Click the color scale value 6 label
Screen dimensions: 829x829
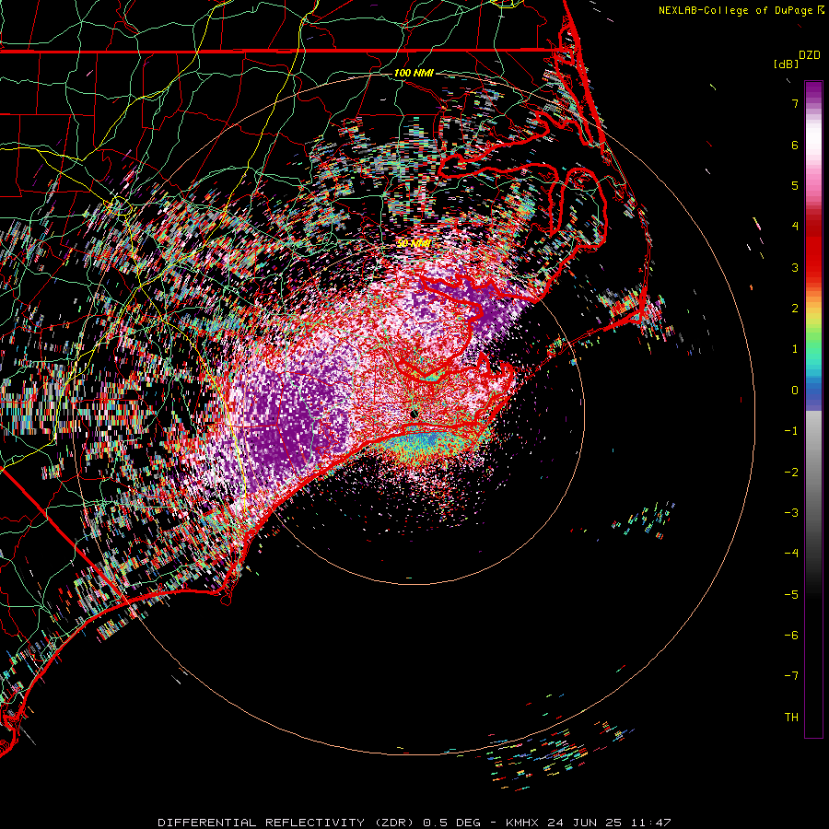[795, 145]
